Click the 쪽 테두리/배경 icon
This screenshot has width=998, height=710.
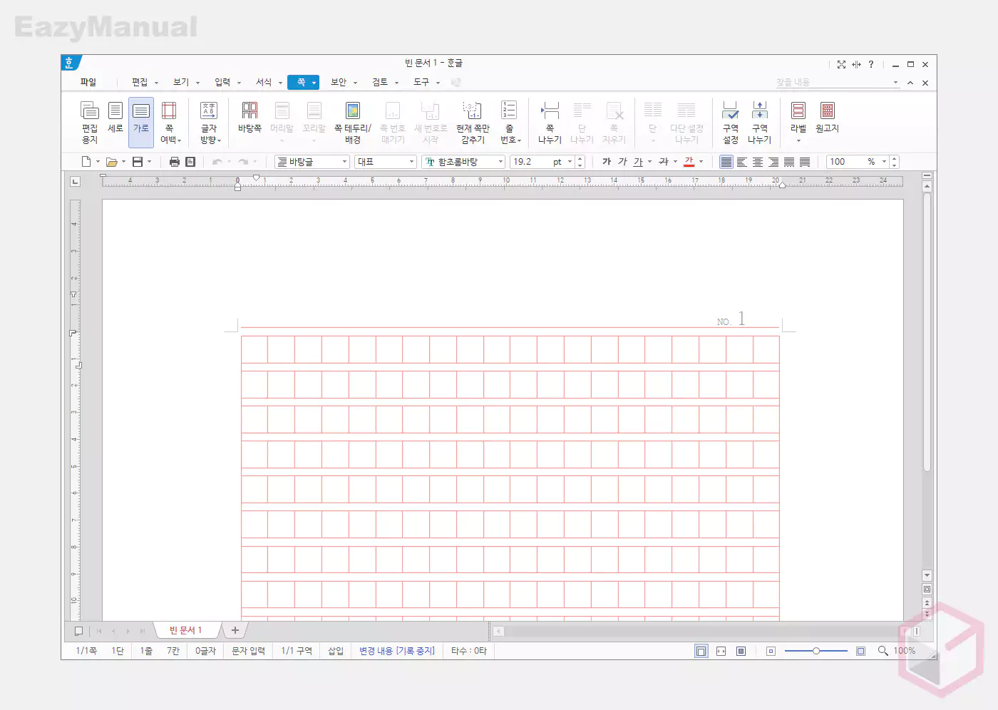click(353, 121)
